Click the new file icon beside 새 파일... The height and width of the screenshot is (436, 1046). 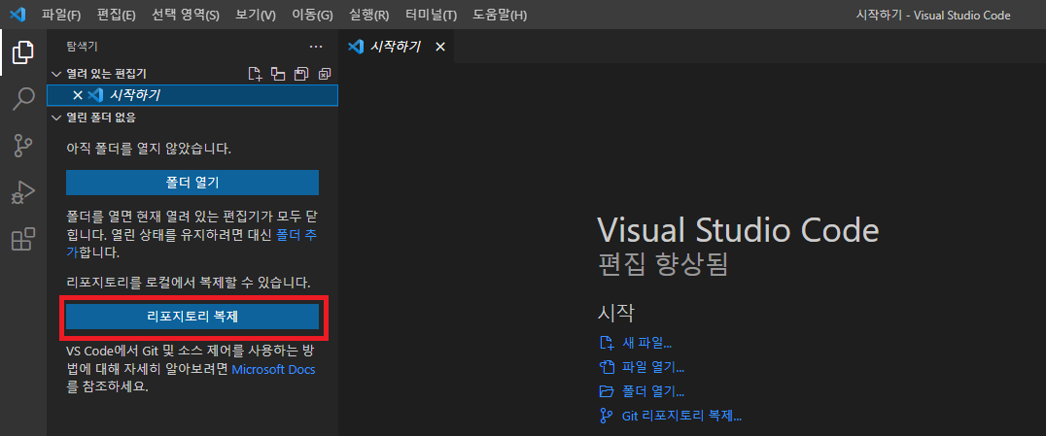tap(607, 344)
